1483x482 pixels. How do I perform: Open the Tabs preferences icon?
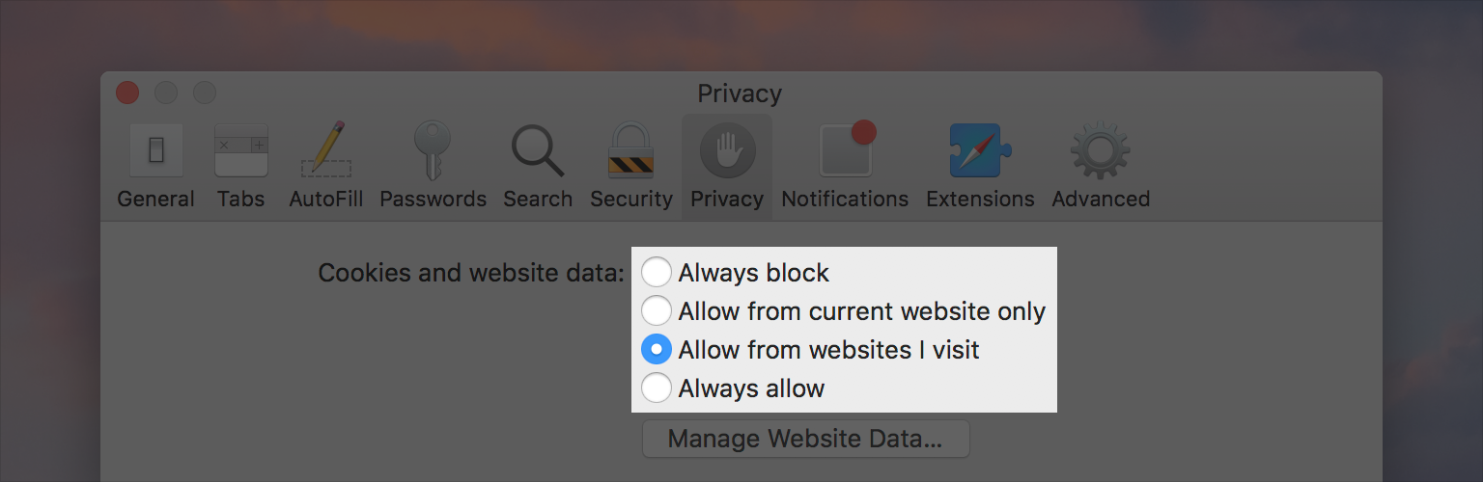[x=240, y=151]
